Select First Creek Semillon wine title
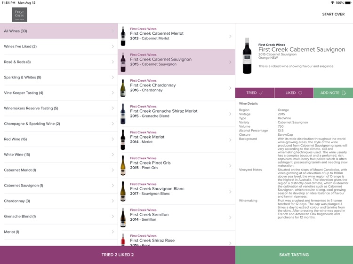The image size is (353, 264). (x=149, y=215)
